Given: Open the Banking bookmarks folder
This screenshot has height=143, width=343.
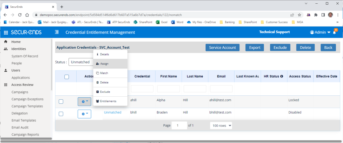Looking at the screenshot, I should point(227,22).
